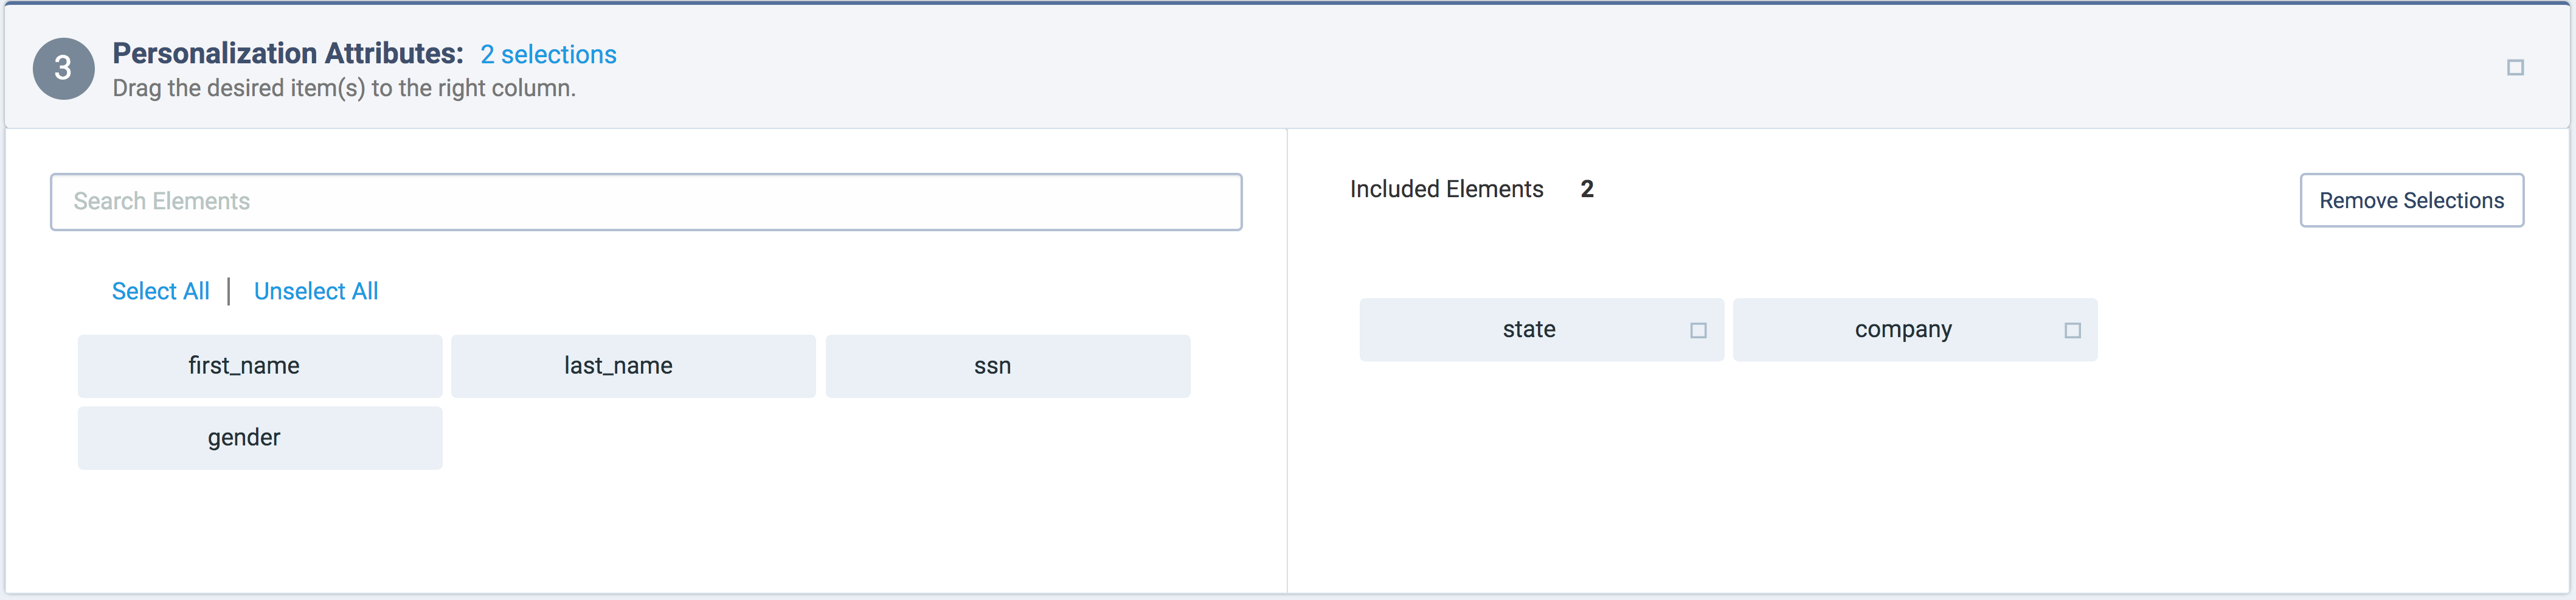Click the Search Elements input field
2576x600 pixels.
(646, 202)
